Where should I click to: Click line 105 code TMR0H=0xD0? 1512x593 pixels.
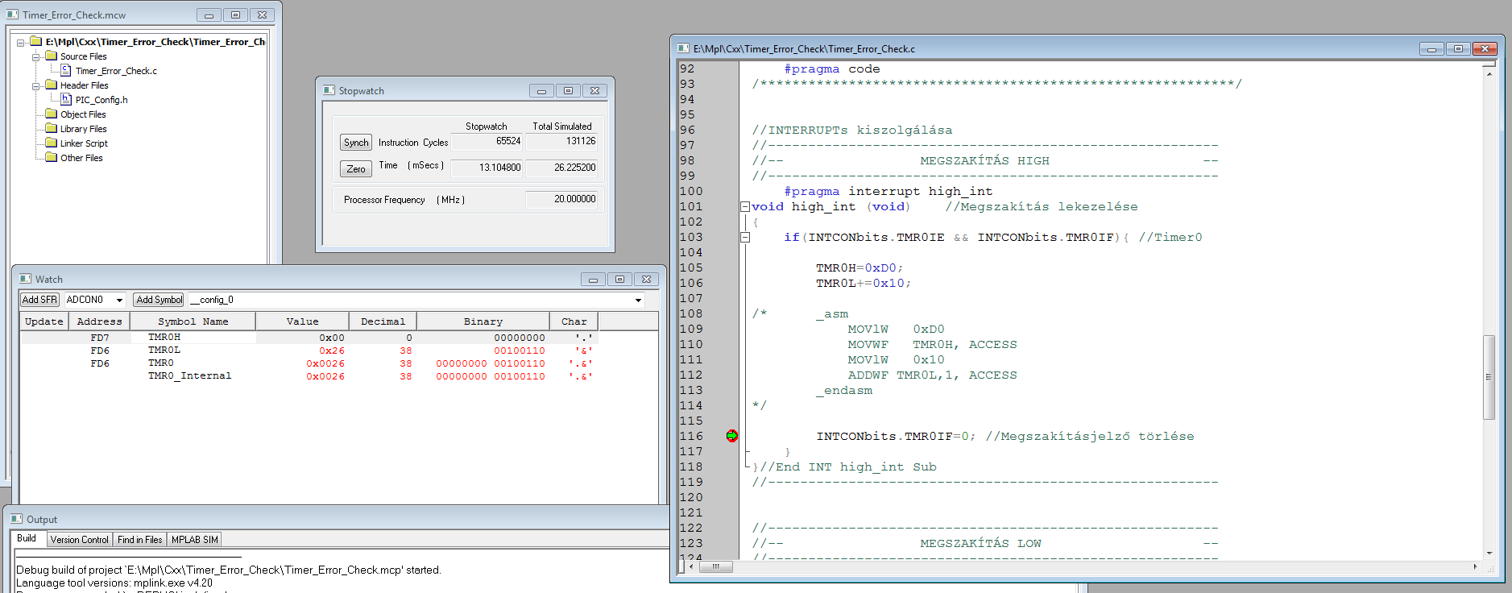click(x=859, y=268)
